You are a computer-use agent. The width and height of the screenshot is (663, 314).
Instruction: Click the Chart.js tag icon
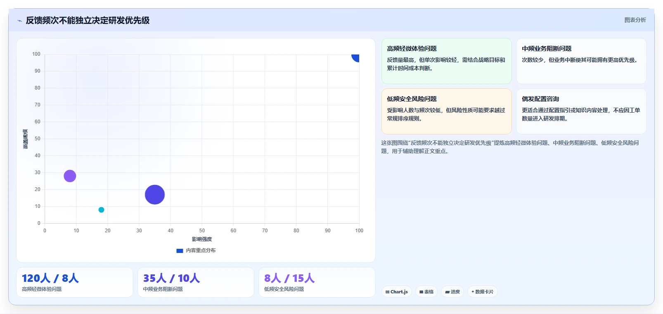click(x=387, y=292)
